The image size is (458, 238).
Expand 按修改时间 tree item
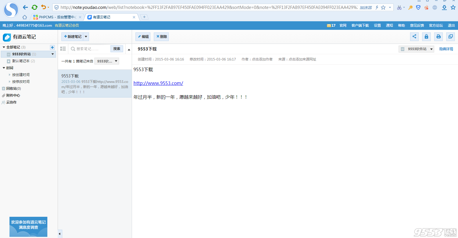(10, 82)
